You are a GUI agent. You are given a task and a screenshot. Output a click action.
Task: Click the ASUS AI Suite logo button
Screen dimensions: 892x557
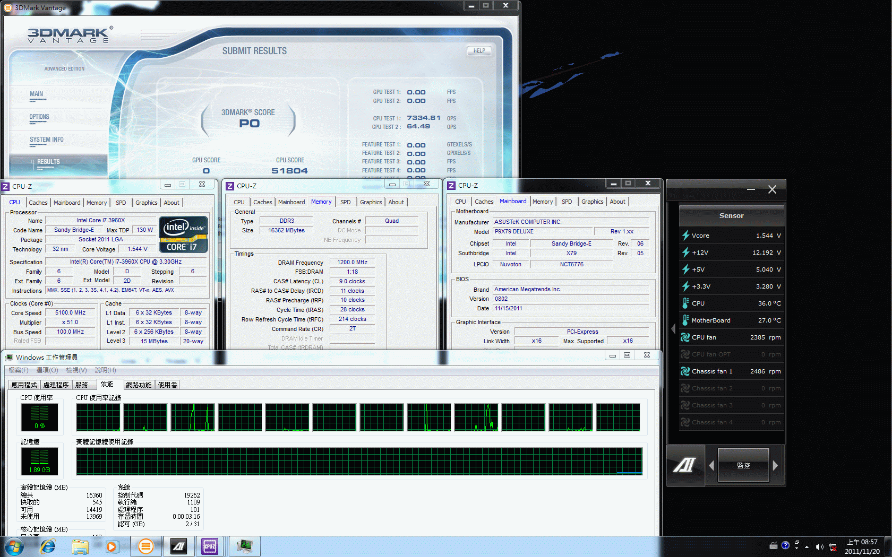point(685,465)
